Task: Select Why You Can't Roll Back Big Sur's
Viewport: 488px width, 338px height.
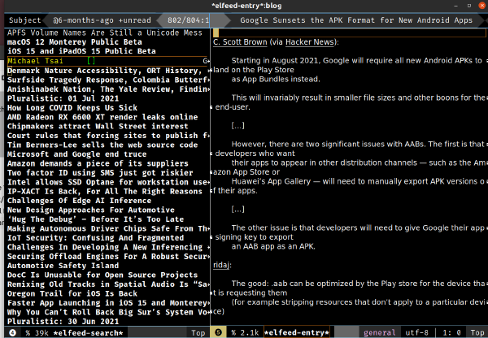Action: [x=108, y=312]
